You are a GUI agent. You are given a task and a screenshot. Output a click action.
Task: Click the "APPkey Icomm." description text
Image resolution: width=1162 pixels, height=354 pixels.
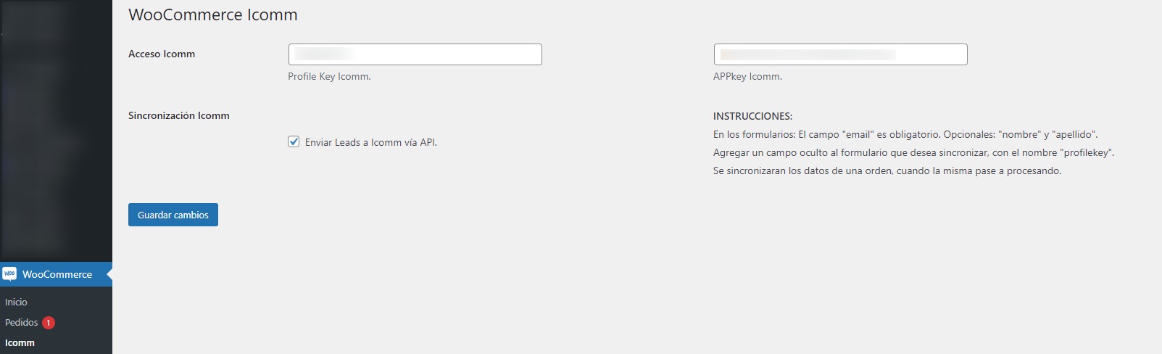pyautogui.click(x=747, y=77)
